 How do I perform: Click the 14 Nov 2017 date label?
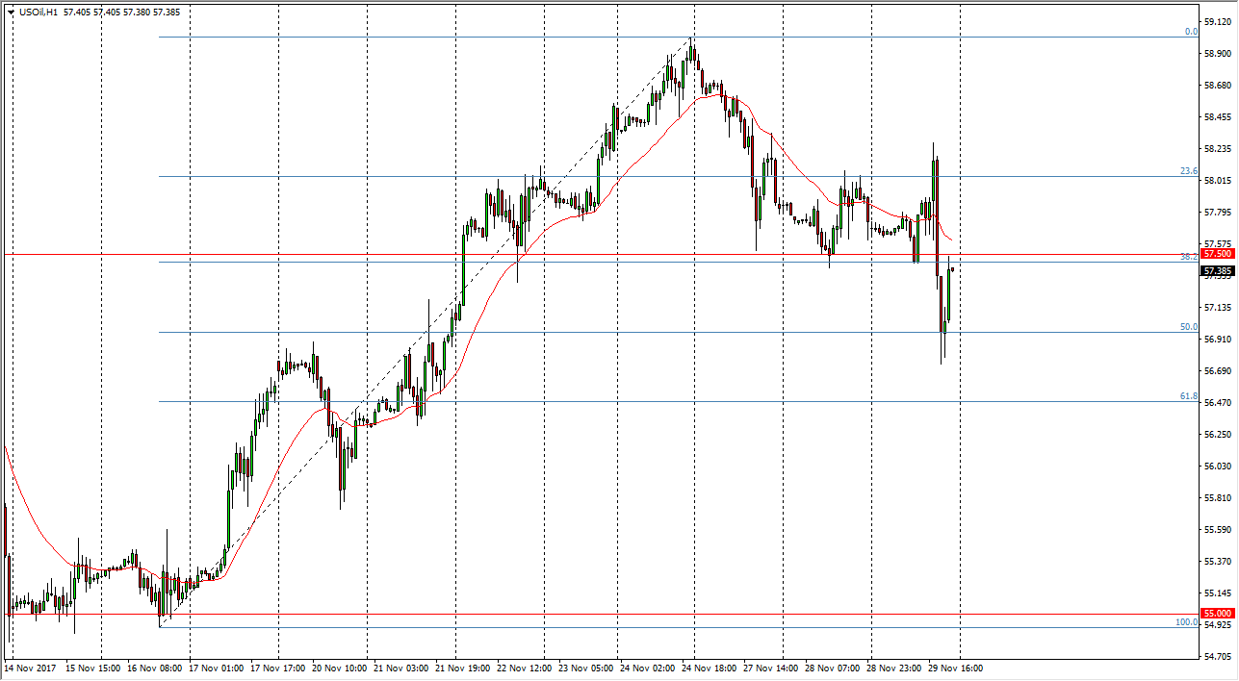click(32, 668)
